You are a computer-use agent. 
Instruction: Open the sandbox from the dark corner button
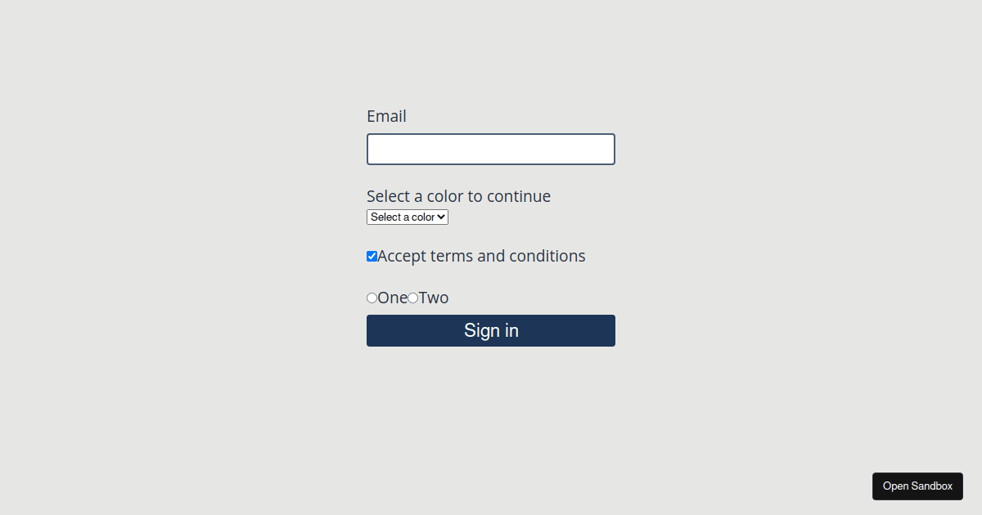[x=917, y=486]
